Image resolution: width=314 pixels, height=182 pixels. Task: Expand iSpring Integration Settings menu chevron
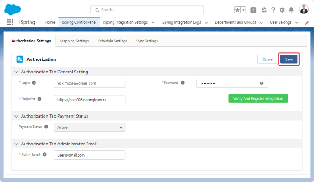tap(153, 22)
